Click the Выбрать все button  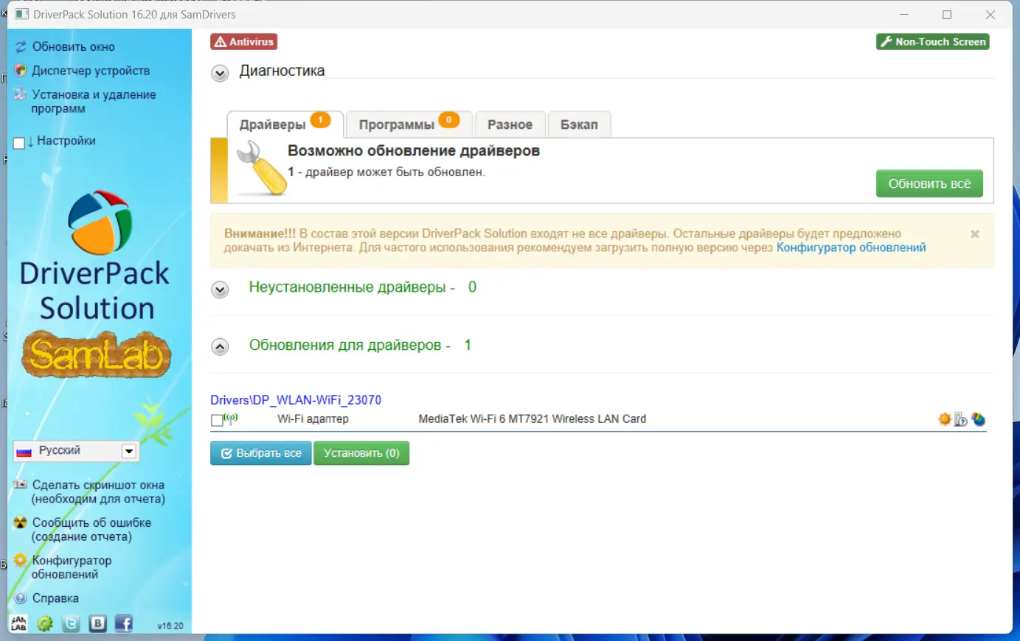click(261, 453)
